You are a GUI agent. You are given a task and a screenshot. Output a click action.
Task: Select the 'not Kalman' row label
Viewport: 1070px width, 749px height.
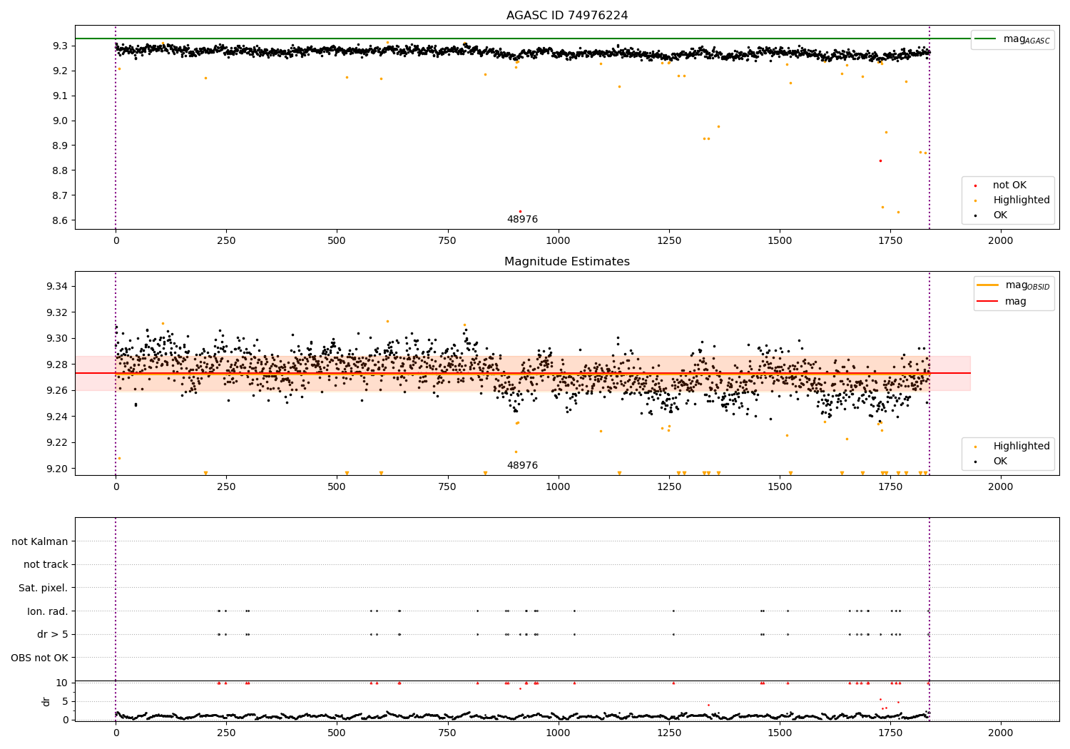click(40, 541)
